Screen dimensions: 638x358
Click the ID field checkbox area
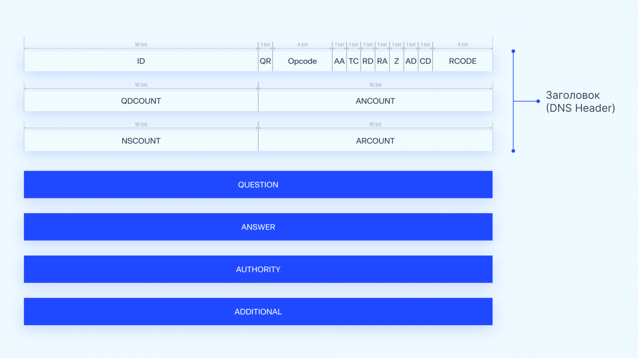pos(141,61)
